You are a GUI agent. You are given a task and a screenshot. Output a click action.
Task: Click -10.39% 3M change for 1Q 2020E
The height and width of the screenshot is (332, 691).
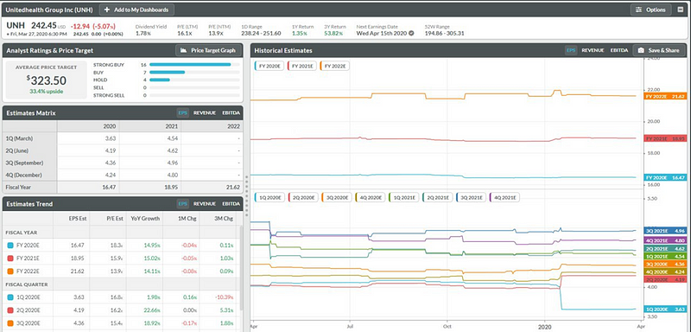(225, 297)
